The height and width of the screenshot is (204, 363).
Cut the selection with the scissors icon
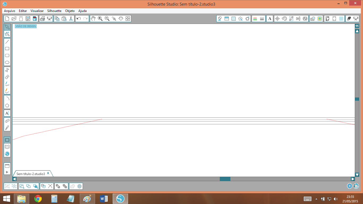coord(71,19)
